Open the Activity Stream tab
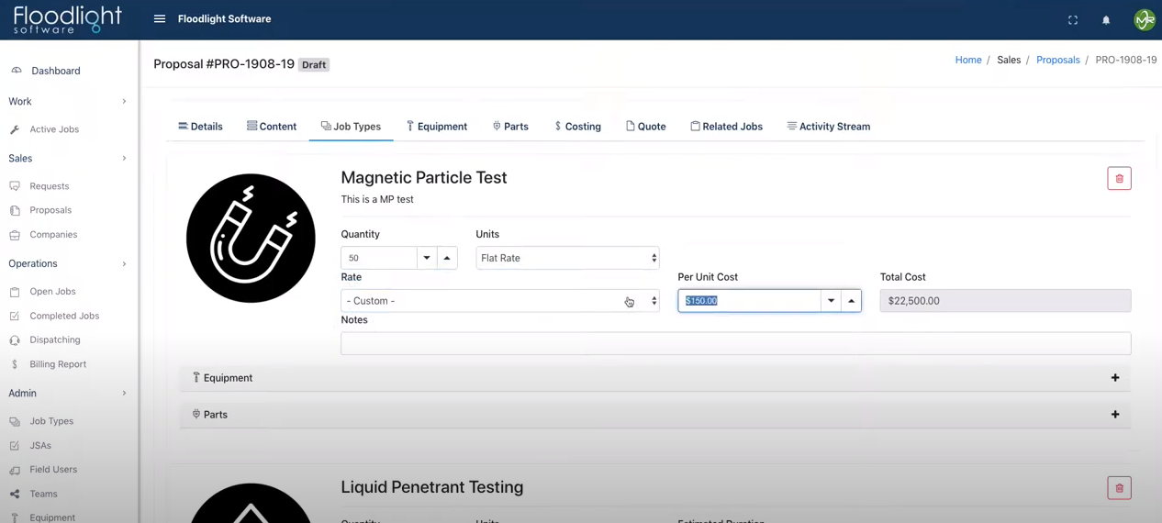 pos(828,127)
